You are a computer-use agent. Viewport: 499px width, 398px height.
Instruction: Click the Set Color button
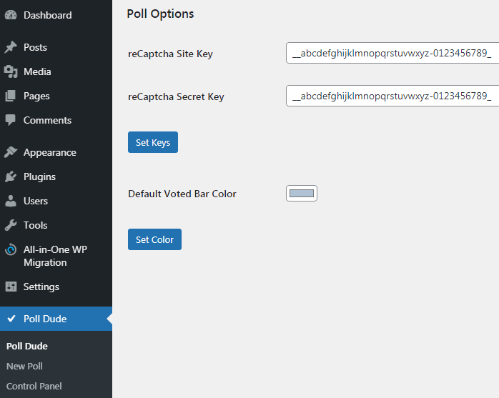tap(154, 239)
